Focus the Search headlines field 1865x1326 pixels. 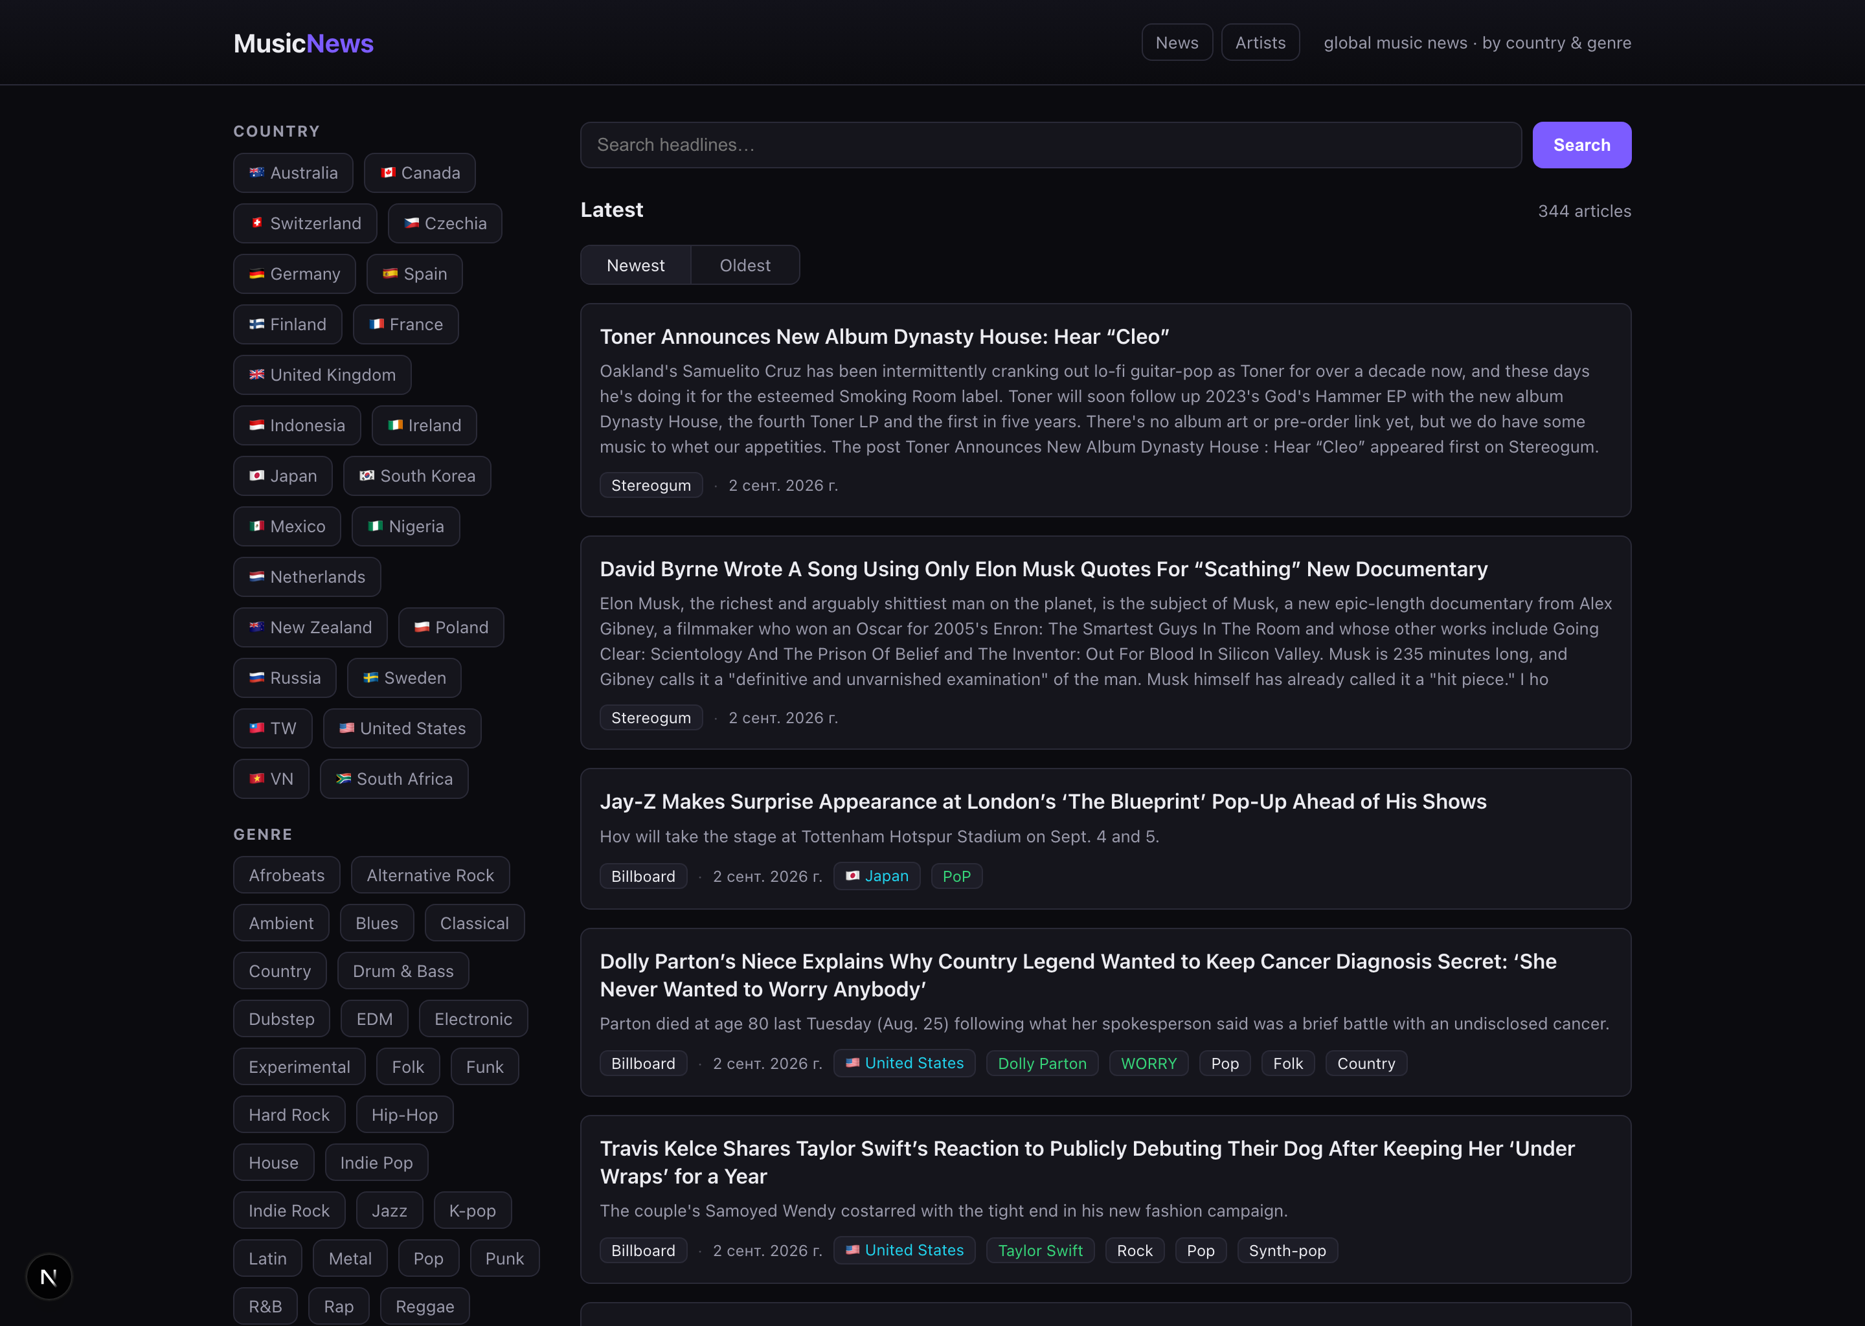point(1050,144)
